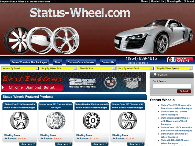Click the Status Knox 223 wheel image
195x146 pixels.
56,121
